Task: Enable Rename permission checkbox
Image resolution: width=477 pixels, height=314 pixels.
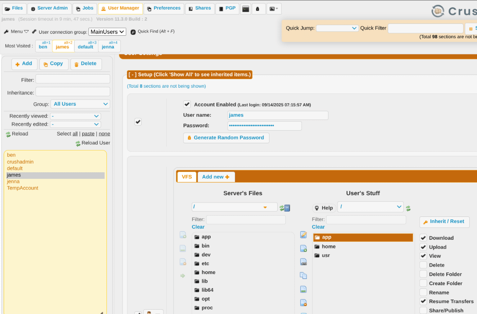Action: point(423,292)
